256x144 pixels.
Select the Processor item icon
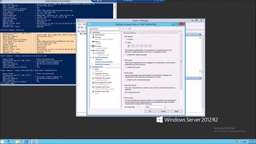tap(93, 46)
